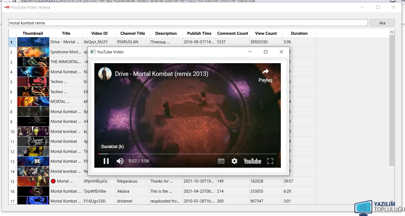Maximize the YouTube Video Arama window
This screenshot has height=216, width=405.
coord(378,7)
